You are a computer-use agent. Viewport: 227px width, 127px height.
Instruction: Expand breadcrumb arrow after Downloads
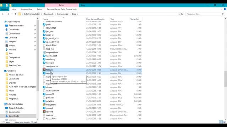pyautogui.click(x=55, y=14)
